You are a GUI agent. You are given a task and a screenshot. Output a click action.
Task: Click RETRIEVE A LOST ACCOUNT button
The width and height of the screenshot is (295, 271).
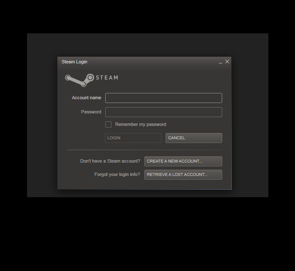coord(183,175)
